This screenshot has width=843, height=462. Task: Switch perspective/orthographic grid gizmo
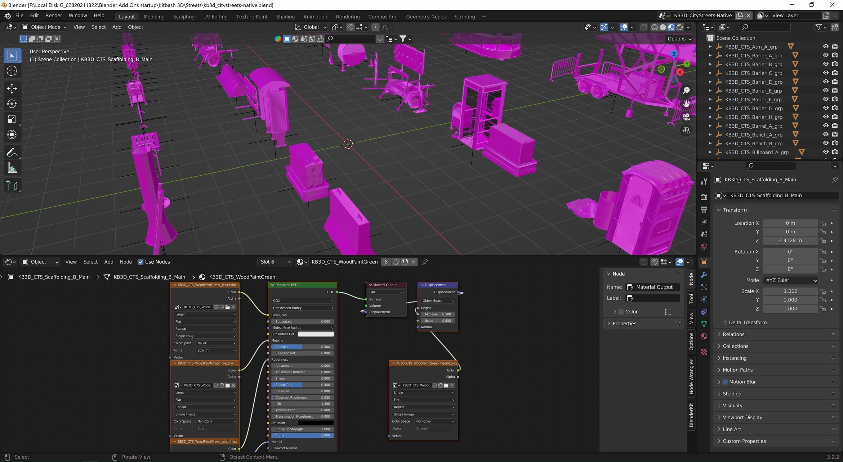[686, 130]
